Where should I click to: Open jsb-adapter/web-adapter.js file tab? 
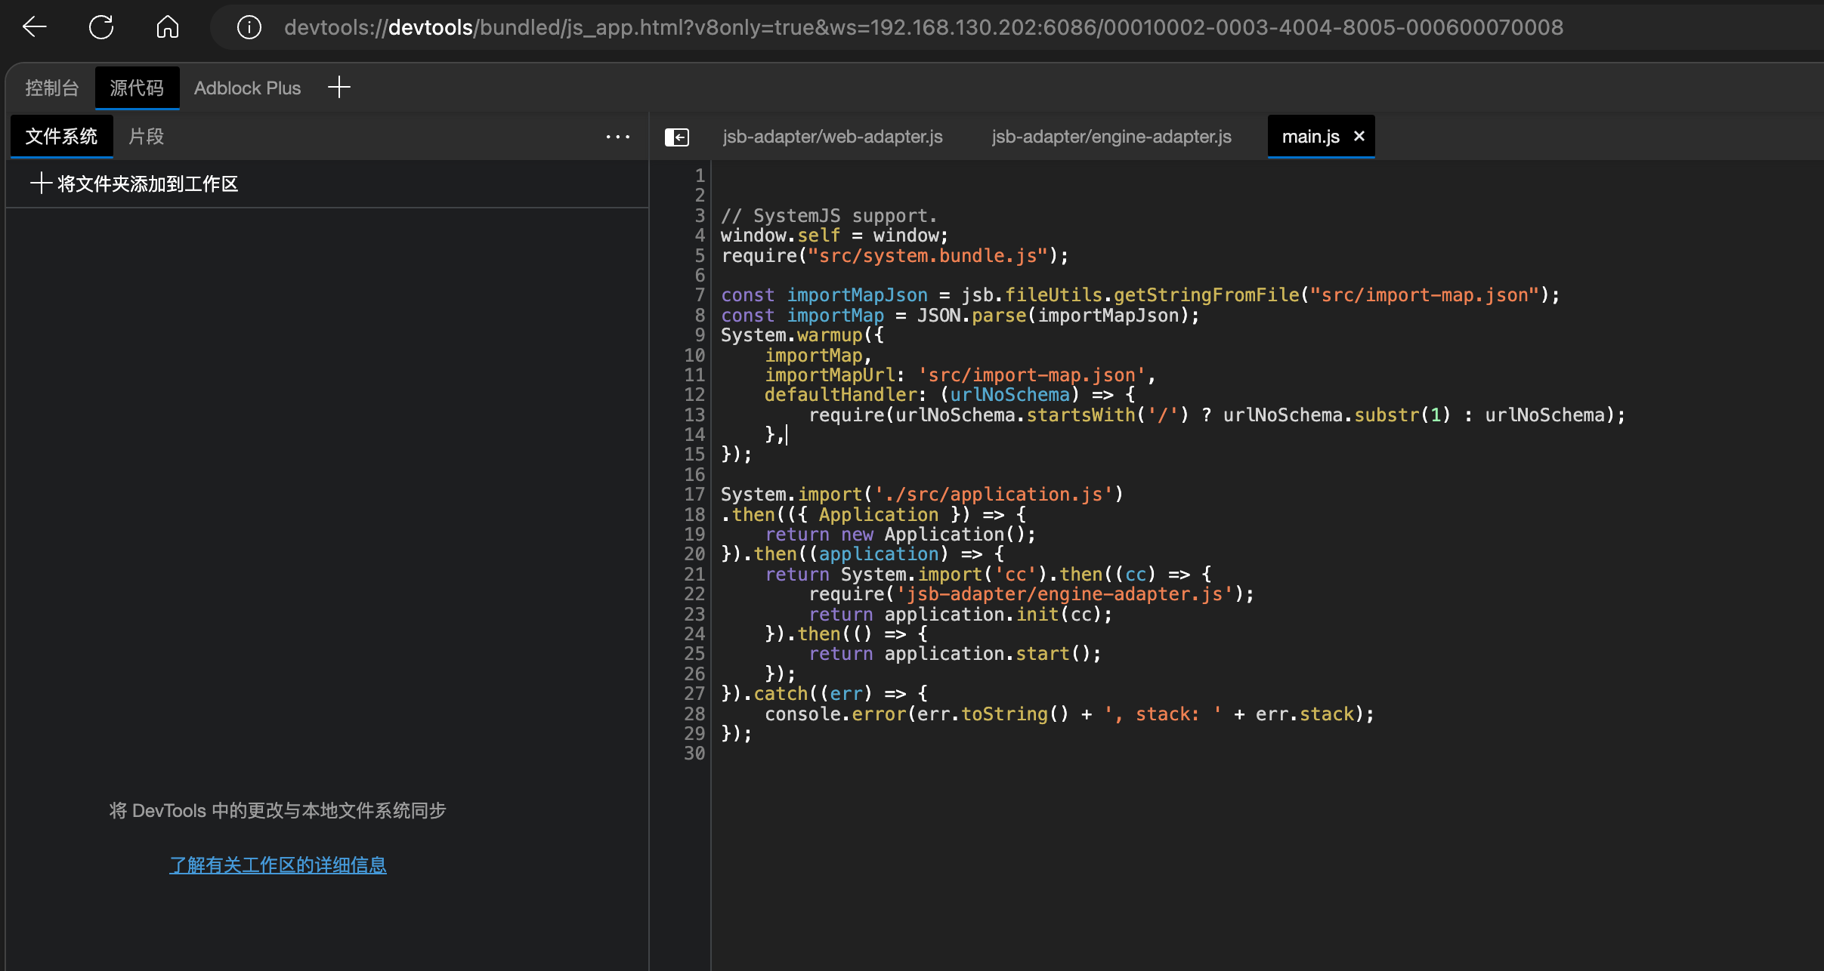point(832,137)
